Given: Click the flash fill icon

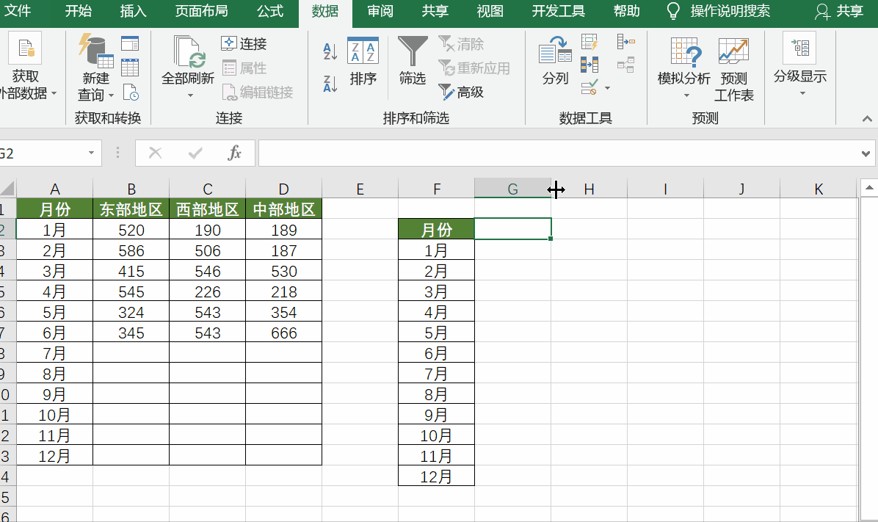Looking at the screenshot, I should [x=589, y=42].
